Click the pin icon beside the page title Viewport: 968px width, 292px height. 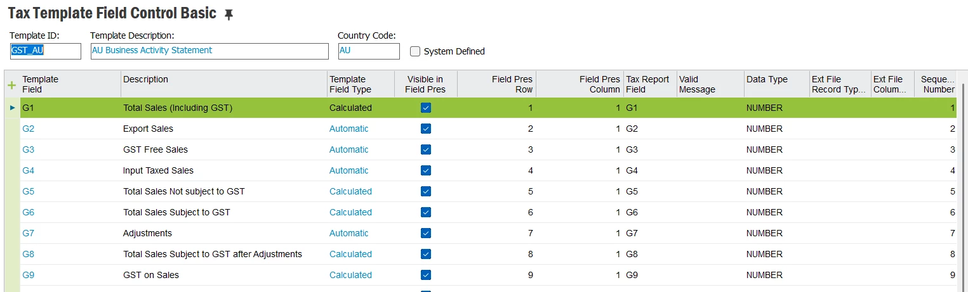(229, 15)
